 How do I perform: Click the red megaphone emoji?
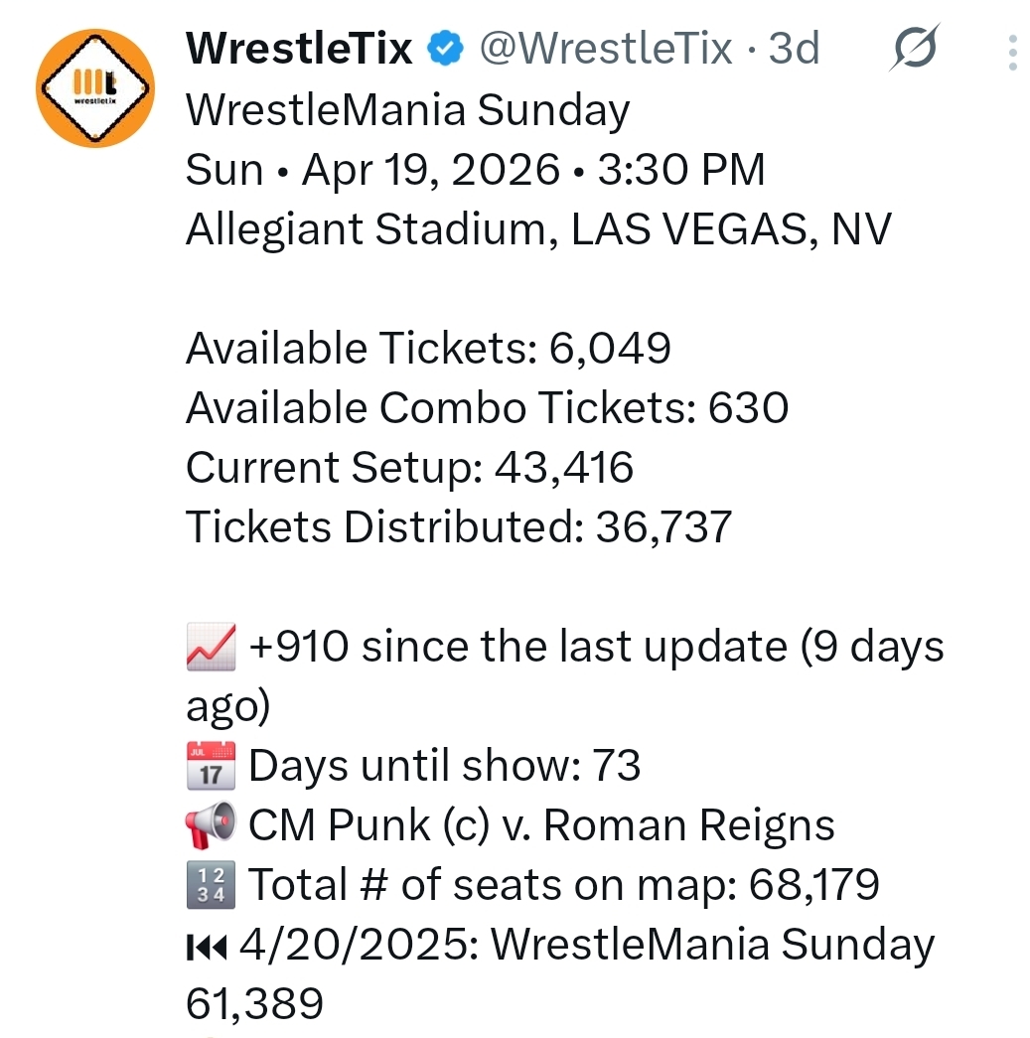coord(212,824)
